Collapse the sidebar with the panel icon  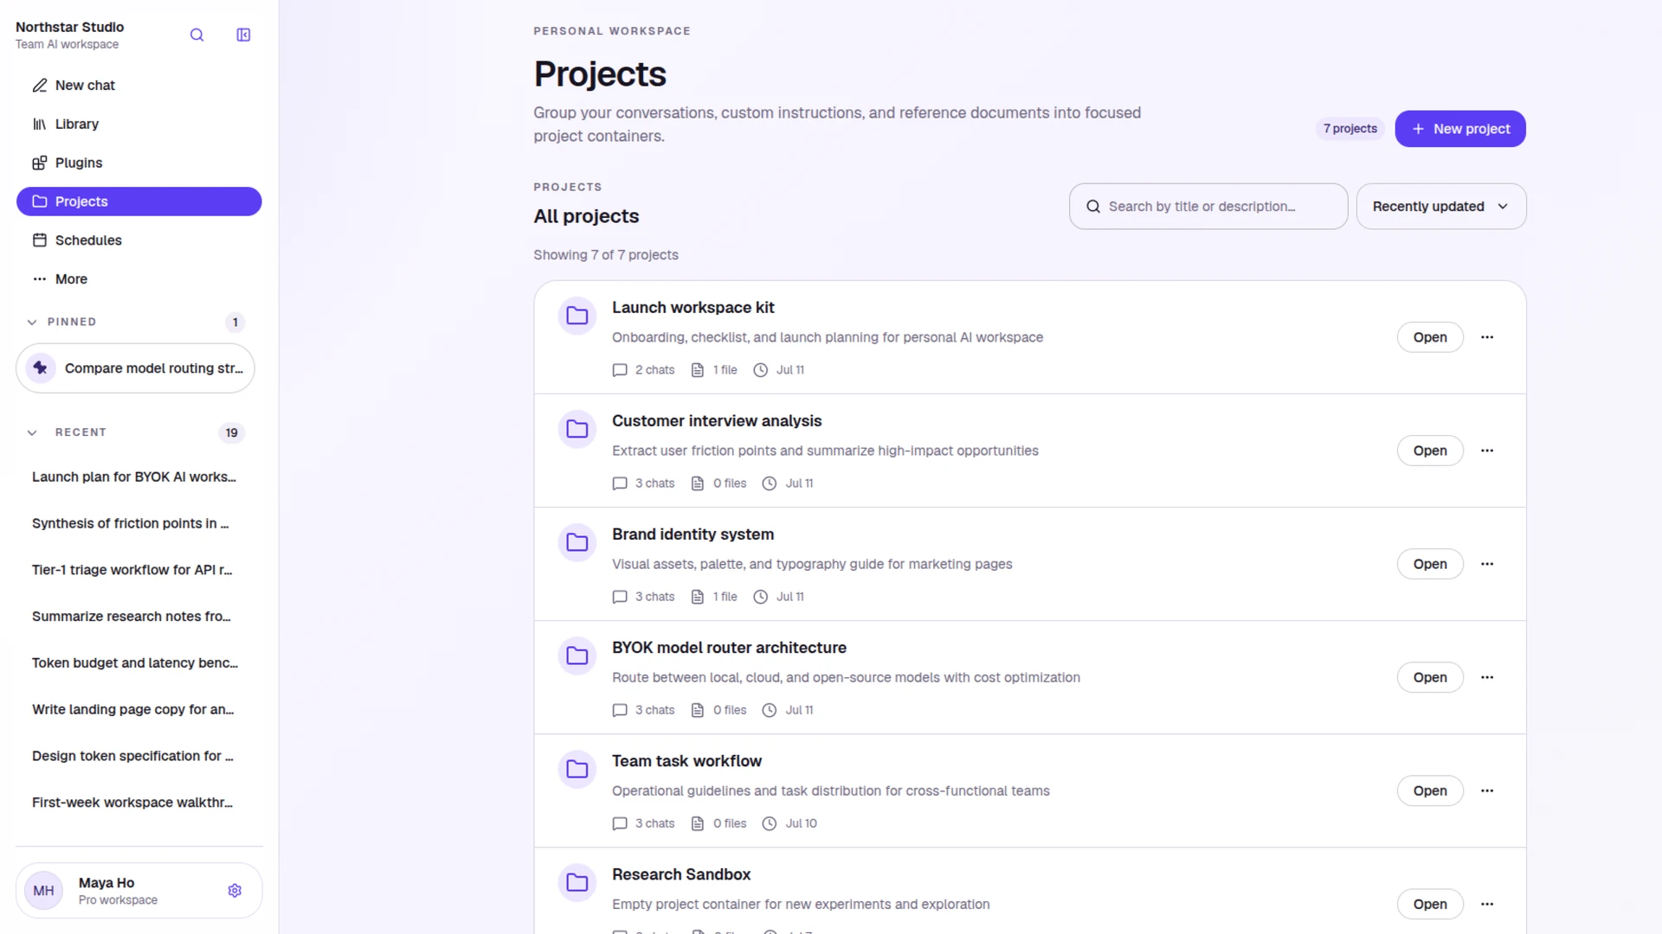(x=243, y=35)
